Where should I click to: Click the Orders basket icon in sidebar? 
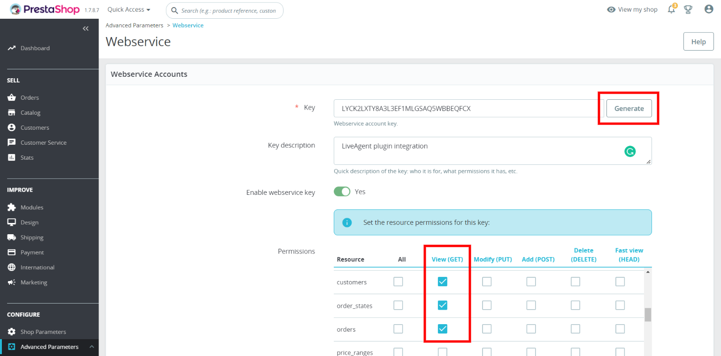point(12,97)
